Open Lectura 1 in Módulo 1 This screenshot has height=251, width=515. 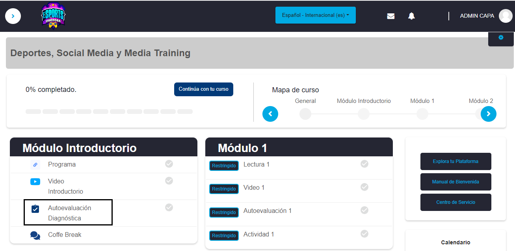pyautogui.click(x=257, y=165)
